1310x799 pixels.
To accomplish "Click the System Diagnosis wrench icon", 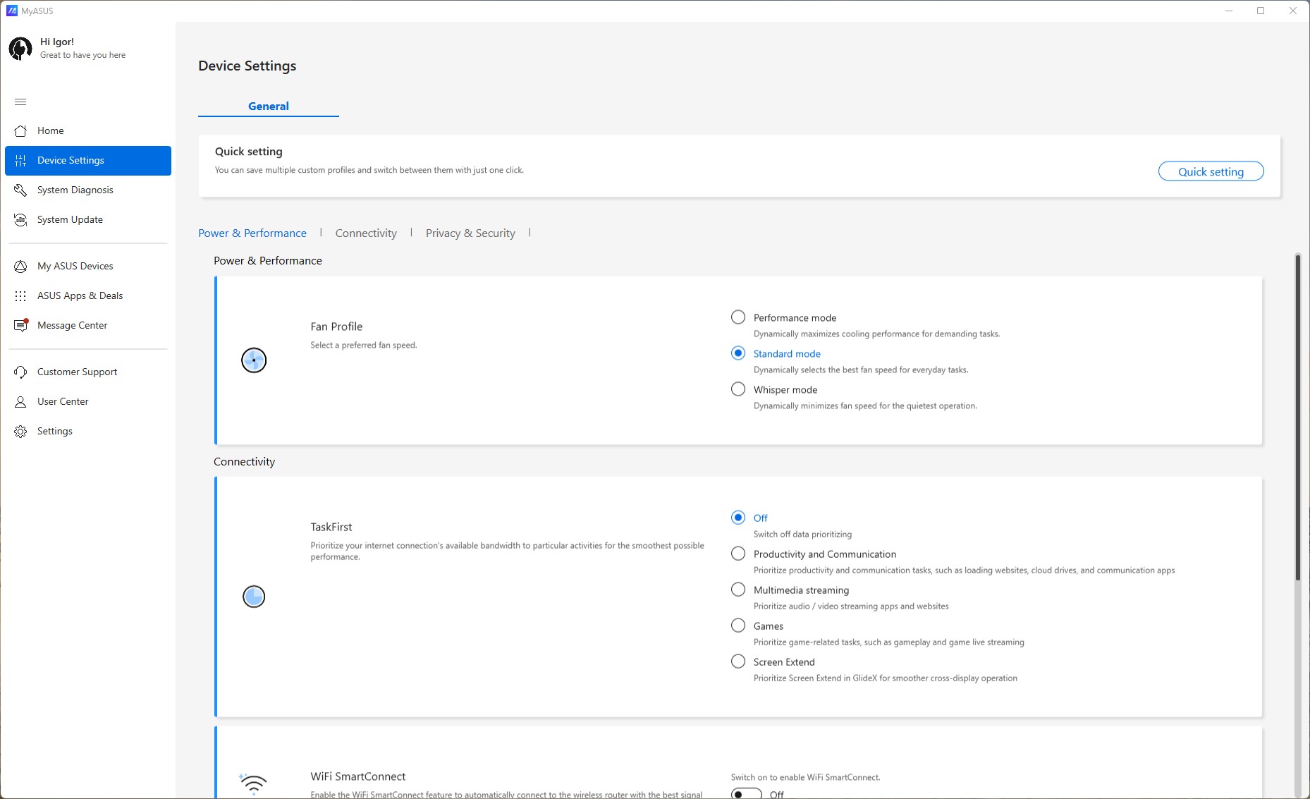I will 20,190.
